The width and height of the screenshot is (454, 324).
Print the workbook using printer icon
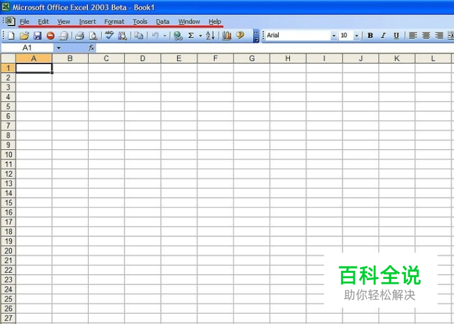point(79,36)
